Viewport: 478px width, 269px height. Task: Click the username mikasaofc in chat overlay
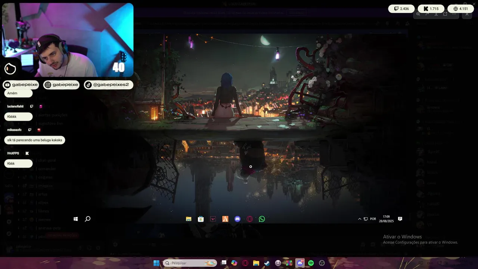pyautogui.click(x=14, y=130)
